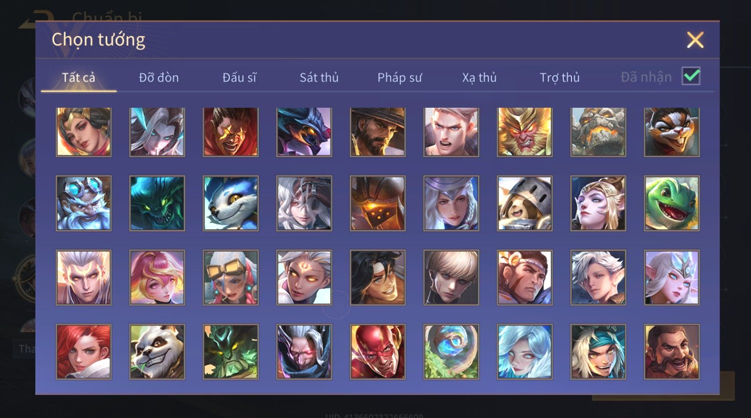Switch to the Đỡ đòn tab

point(159,78)
